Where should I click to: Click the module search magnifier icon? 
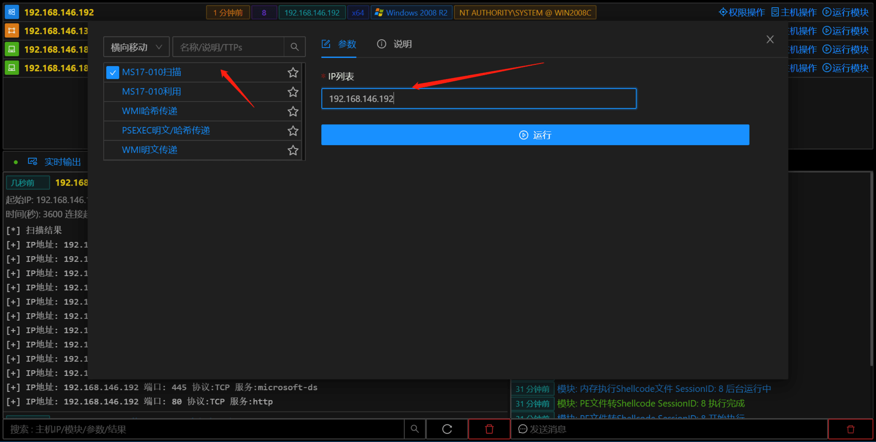click(294, 47)
